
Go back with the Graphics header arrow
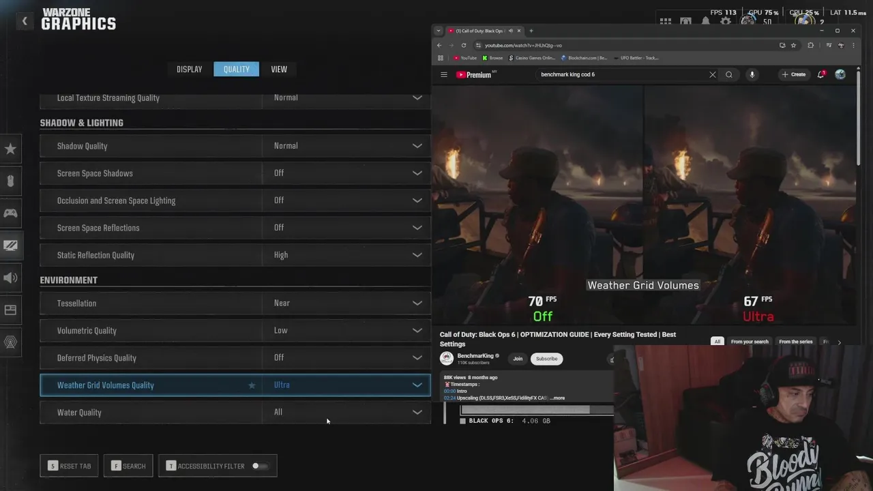(x=25, y=21)
